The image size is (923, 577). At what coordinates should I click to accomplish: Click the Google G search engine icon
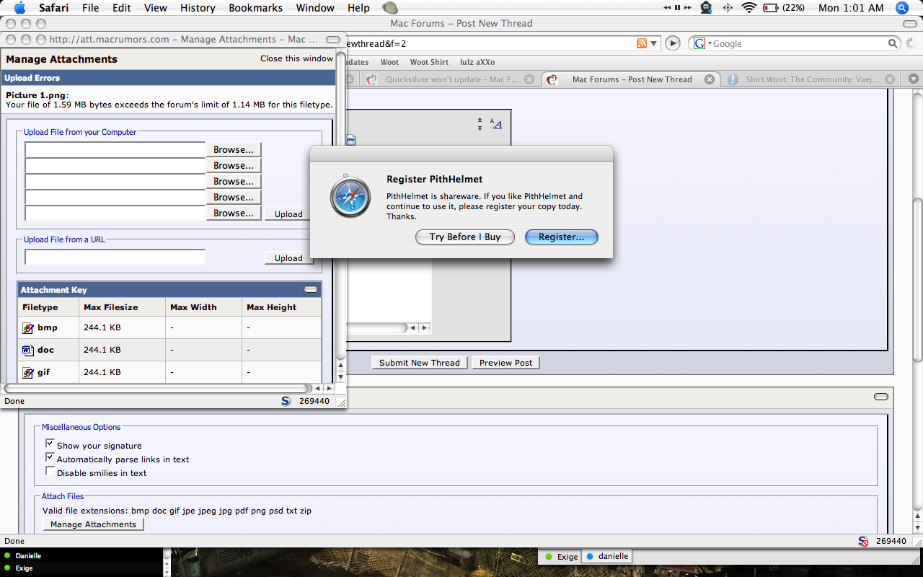699,43
